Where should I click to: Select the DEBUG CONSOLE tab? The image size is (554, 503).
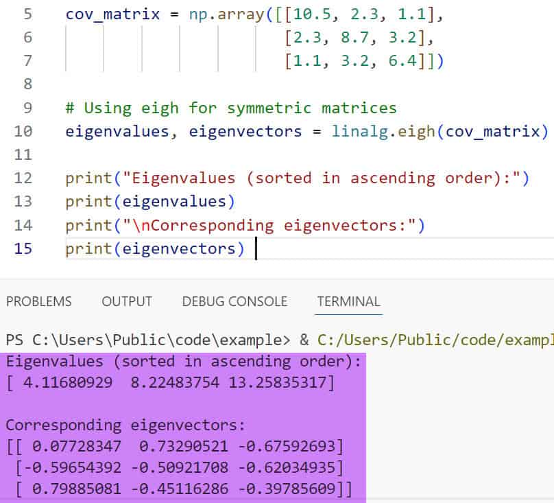click(234, 301)
